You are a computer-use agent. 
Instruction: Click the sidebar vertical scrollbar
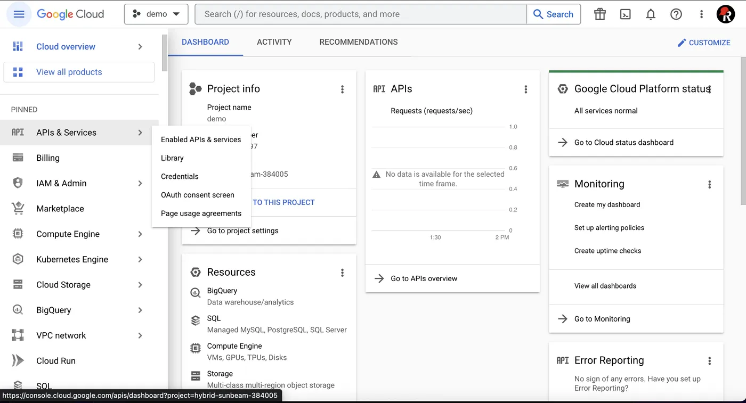[x=164, y=53]
